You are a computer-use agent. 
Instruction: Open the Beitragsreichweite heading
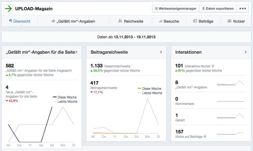[109, 52]
